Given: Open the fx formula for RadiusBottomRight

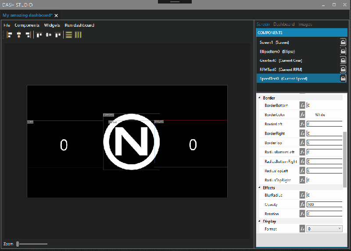Looking at the screenshot, I should pos(302,161).
